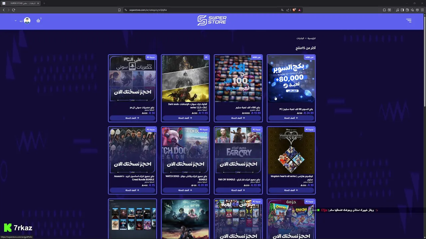This screenshot has width=426, height=239.
Task: Add Dark Souls trilogy to cart
Action: point(185,118)
